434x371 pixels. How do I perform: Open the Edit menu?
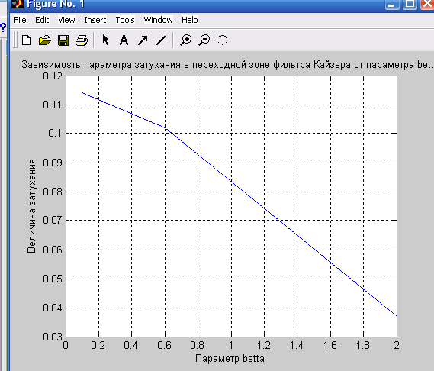(42, 20)
